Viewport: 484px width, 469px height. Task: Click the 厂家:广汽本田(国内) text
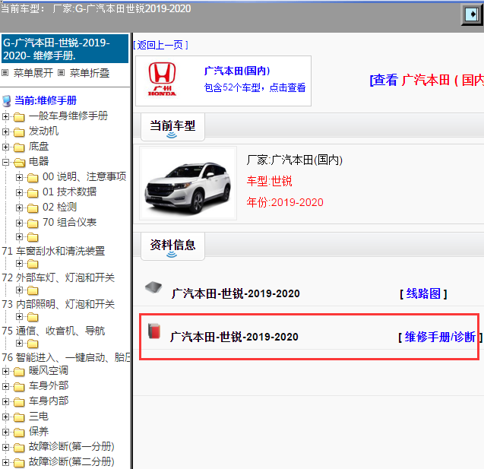294,160
